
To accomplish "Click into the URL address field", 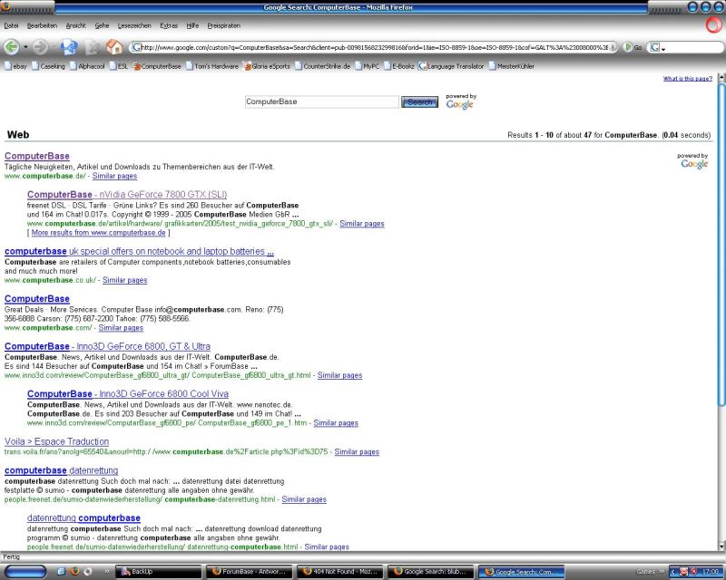I will tap(374, 47).
